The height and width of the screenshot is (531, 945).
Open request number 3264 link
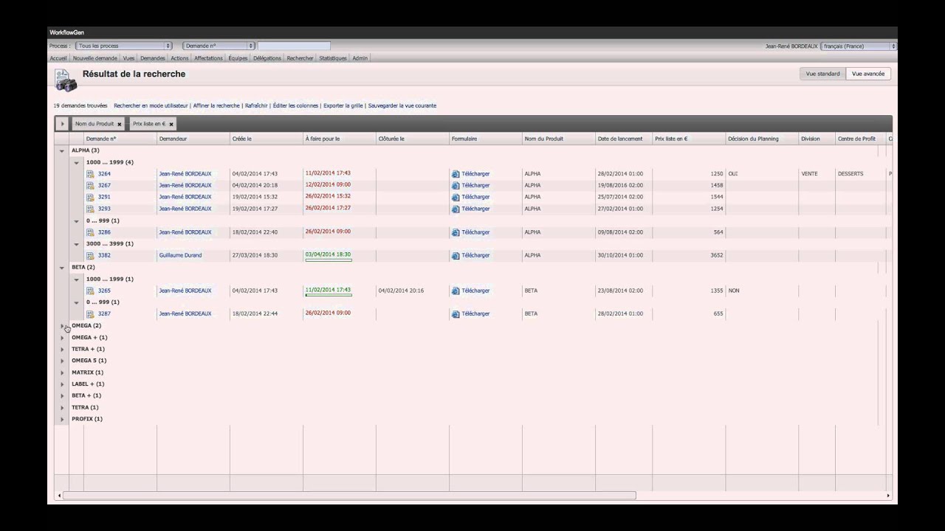click(104, 174)
